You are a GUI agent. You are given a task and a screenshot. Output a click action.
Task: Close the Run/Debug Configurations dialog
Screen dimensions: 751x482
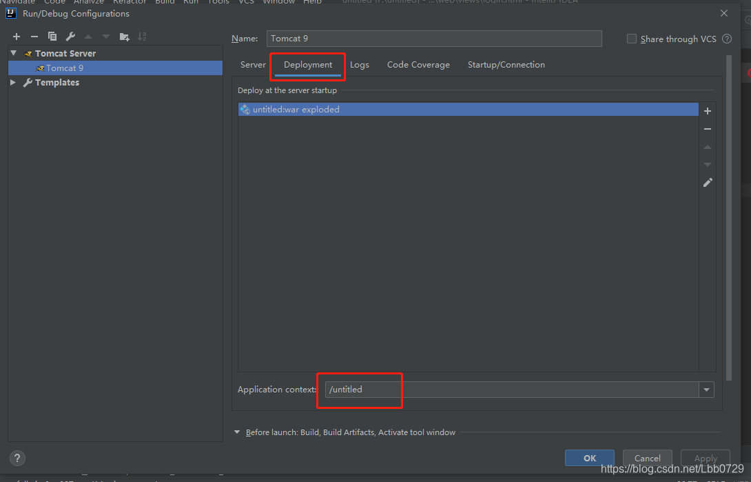click(x=724, y=13)
